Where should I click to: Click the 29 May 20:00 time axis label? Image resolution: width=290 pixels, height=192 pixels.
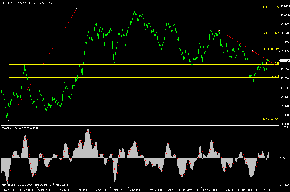[209, 190]
